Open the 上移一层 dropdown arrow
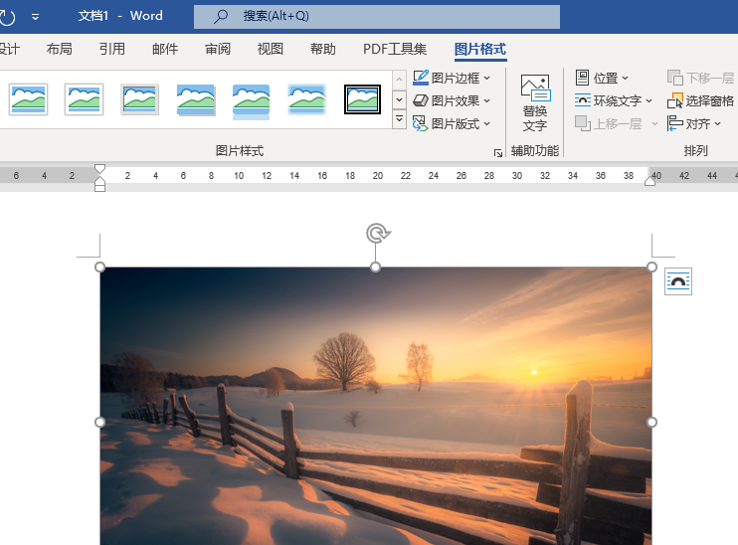The image size is (738, 545). (654, 123)
